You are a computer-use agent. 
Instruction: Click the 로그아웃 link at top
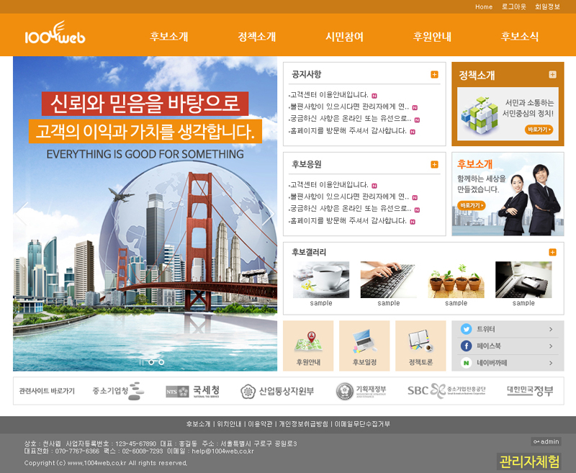tap(514, 6)
